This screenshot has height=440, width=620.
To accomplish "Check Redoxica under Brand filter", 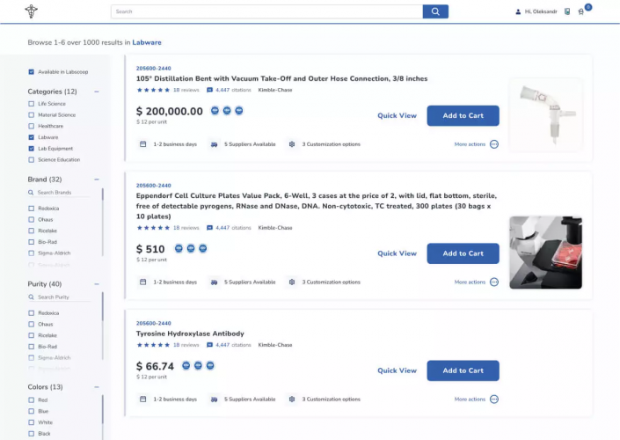I will (32, 209).
